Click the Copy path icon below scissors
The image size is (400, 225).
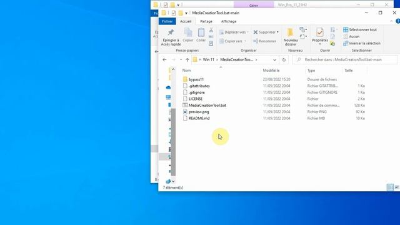(211, 37)
